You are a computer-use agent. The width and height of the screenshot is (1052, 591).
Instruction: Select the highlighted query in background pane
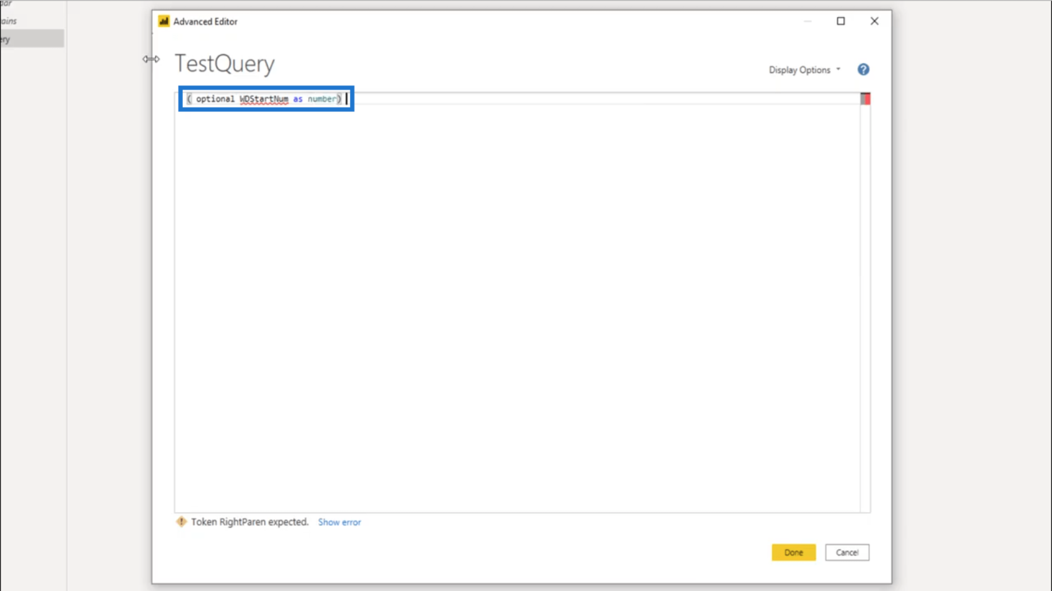point(32,39)
